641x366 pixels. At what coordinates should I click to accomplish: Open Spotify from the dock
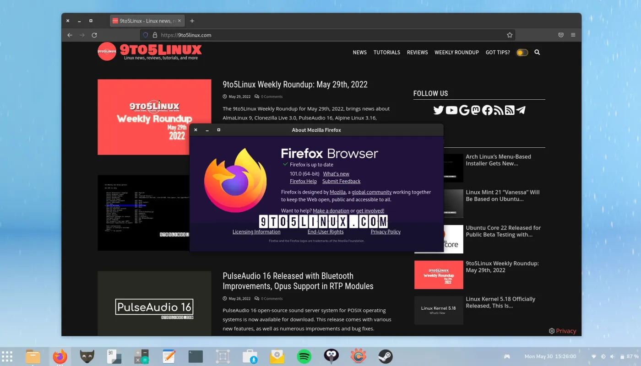(304, 356)
